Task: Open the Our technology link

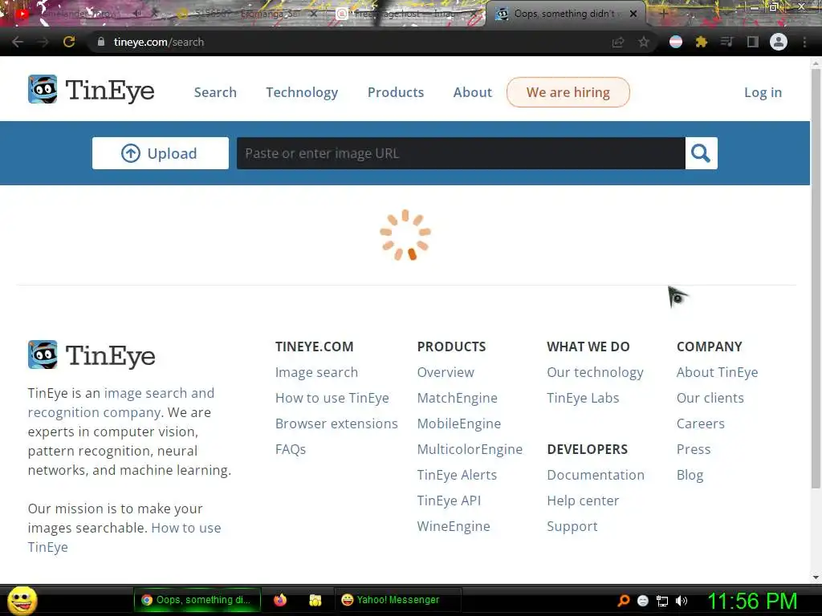Action: [x=595, y=372]
